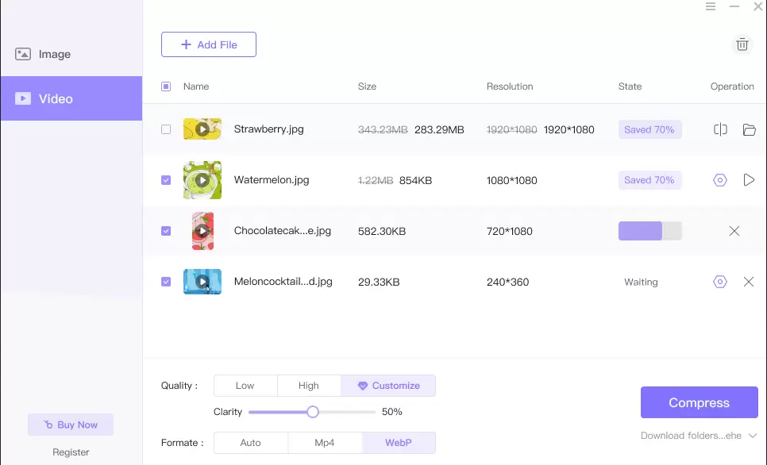The height and width of the screenshot is (465, 767).
Task: Click the Strawberry.jpg file name
Action: (x=268, y=129)
